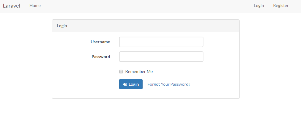This screenshot has width=301, height=119.
Task: Focus the Password text field
Action: coord(161,57)
